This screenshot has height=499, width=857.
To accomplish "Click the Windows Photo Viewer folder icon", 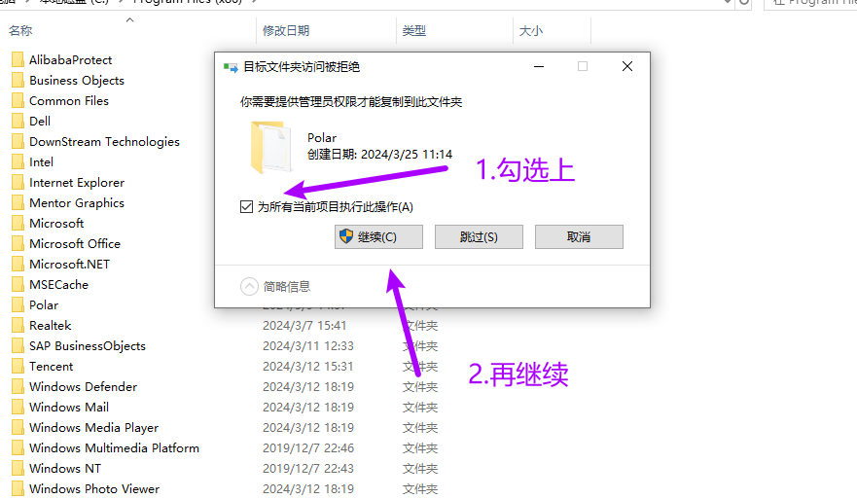I will [18, 488].
